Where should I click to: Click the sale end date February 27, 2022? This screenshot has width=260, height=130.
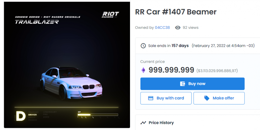[x=223, y=46]
